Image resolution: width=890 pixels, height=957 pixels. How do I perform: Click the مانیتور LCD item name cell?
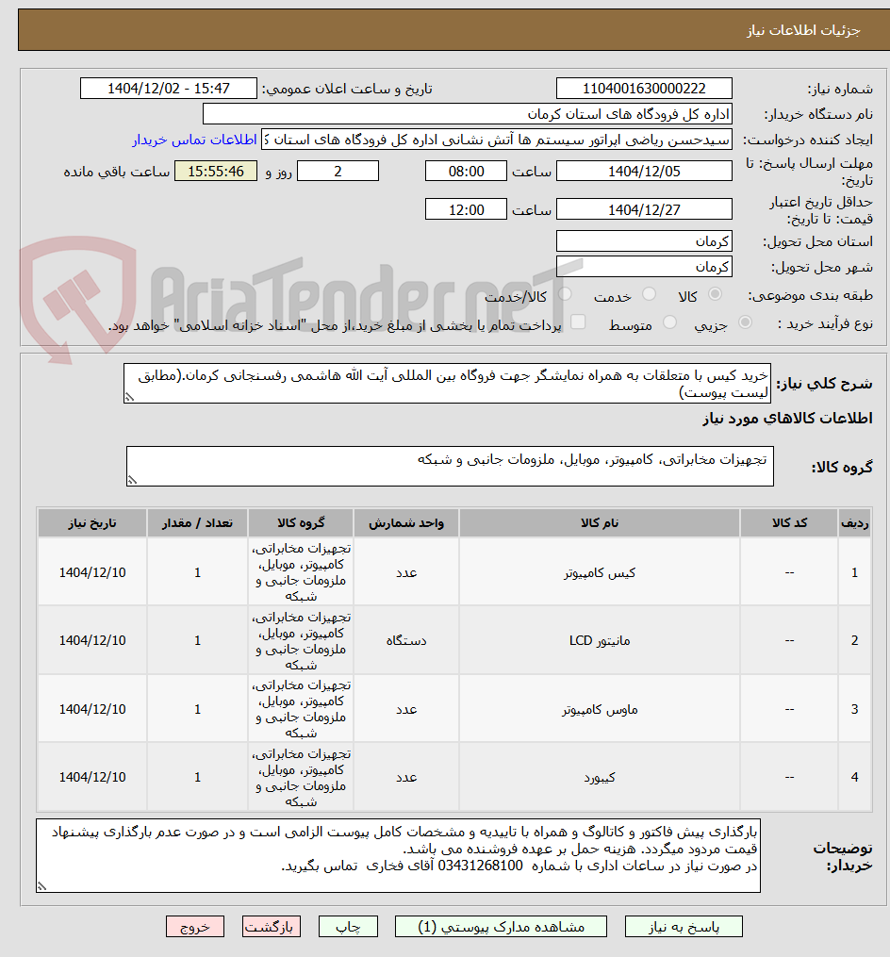(x=600, y=640)
